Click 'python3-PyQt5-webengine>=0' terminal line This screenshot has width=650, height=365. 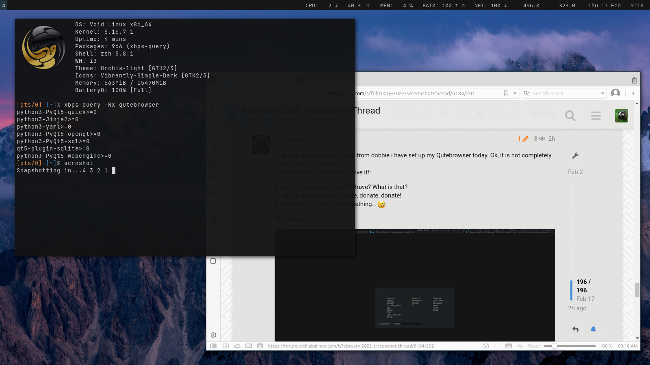tap(64, 156)
